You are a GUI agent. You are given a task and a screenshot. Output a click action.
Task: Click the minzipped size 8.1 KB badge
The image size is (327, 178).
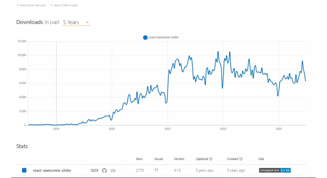(275, 170)
